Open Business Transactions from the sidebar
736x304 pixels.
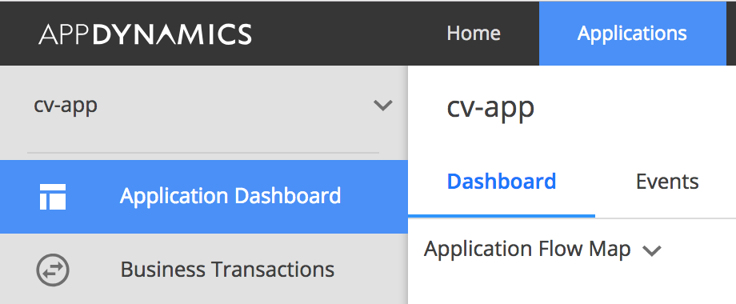[204, 270]
